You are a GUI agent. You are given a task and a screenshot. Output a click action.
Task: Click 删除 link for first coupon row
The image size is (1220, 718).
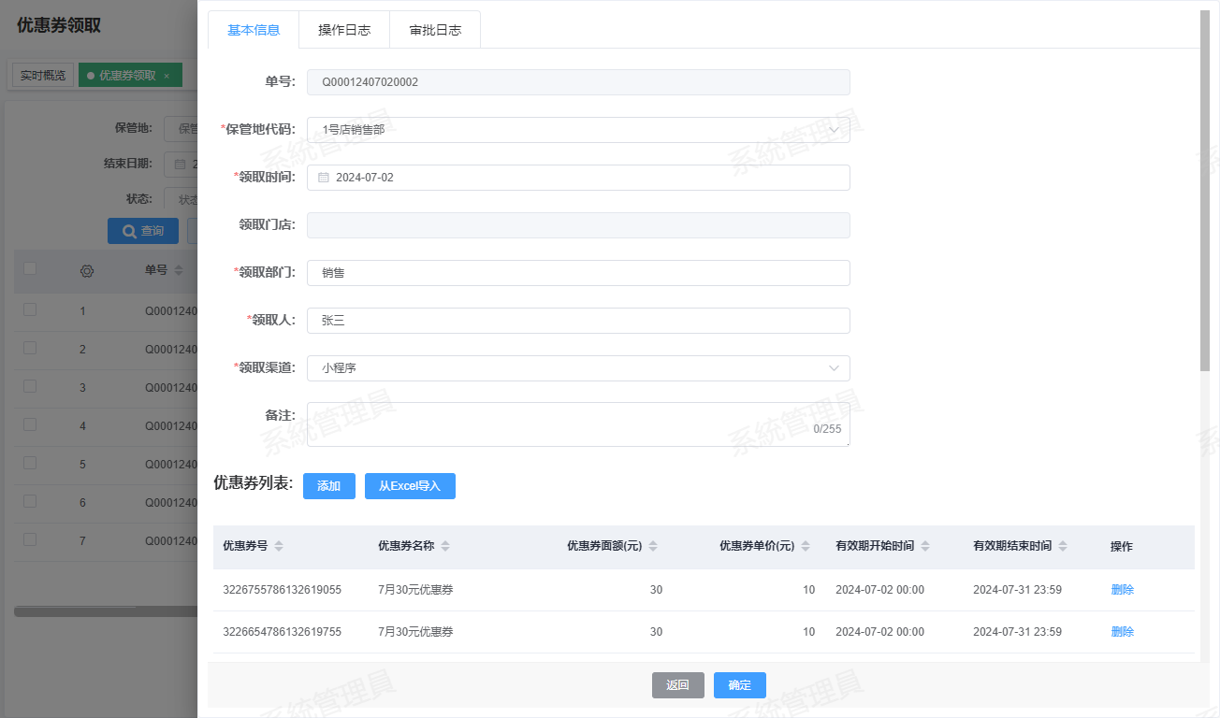tap(1122, 590)
